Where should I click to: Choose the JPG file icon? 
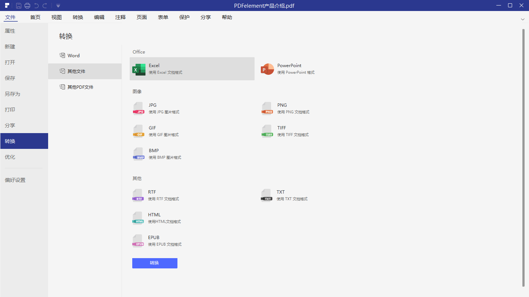138,109
